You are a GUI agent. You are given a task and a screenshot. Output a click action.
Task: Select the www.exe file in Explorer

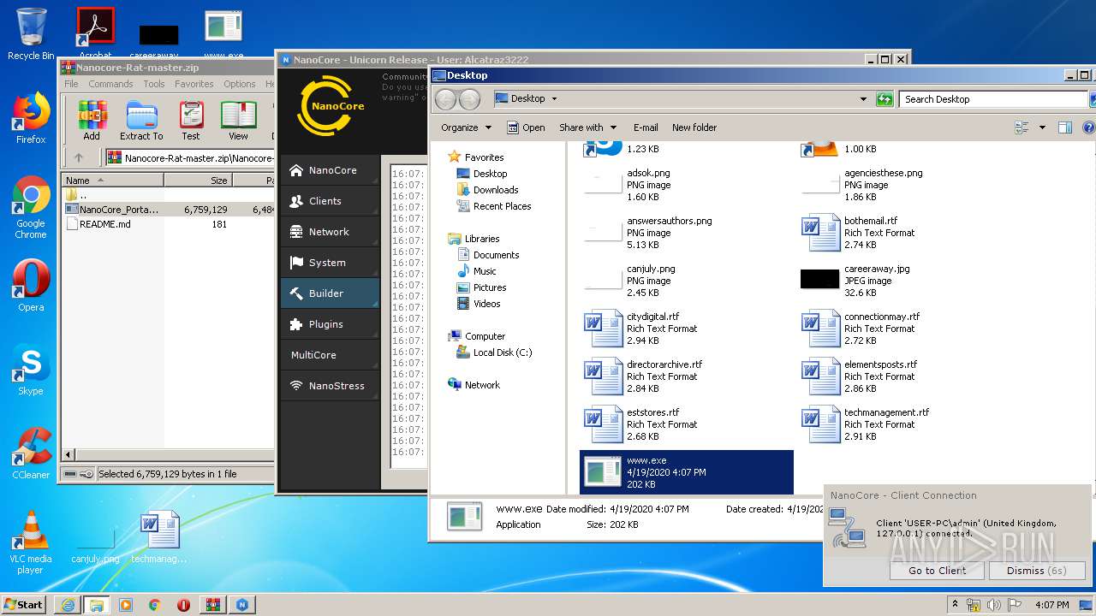[687, 472]
